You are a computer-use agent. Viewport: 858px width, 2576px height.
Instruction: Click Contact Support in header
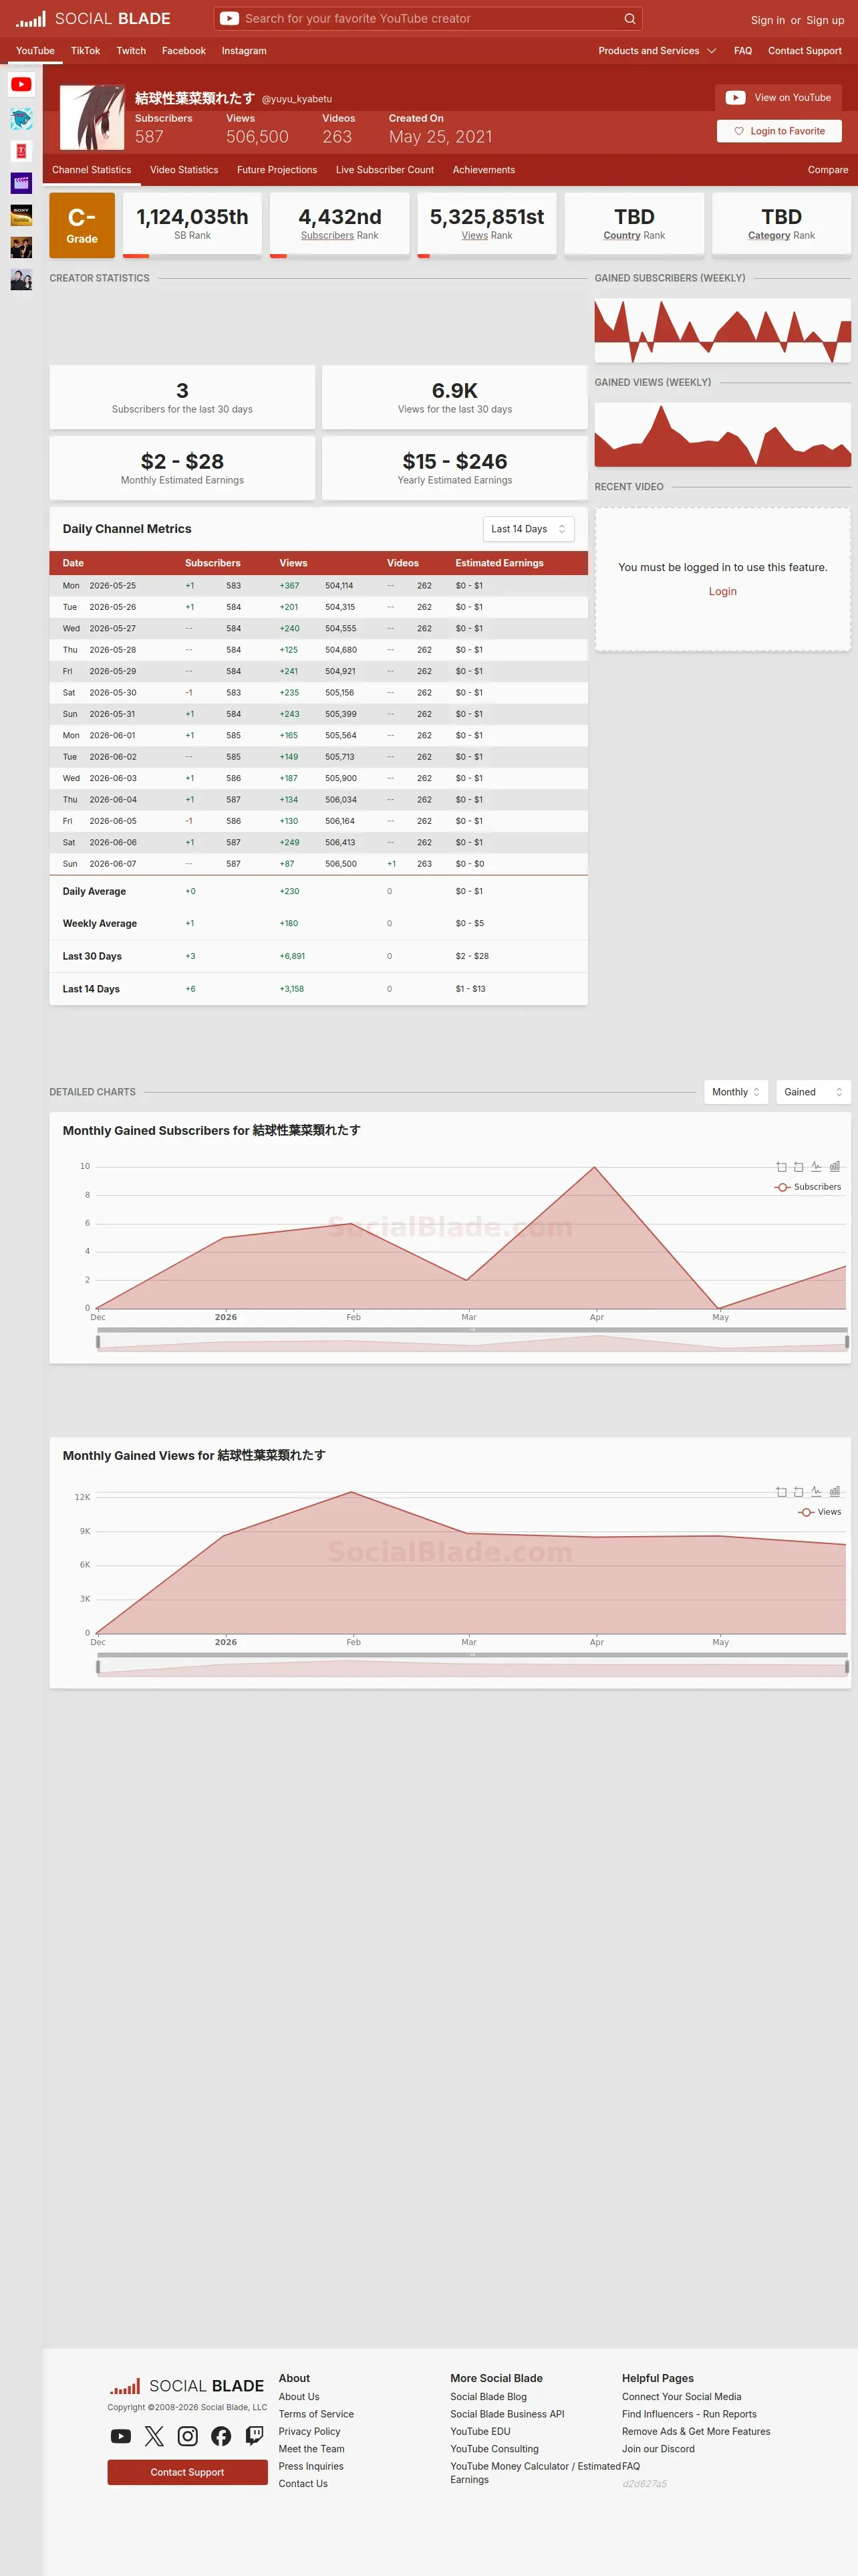(x=805, y=51)
